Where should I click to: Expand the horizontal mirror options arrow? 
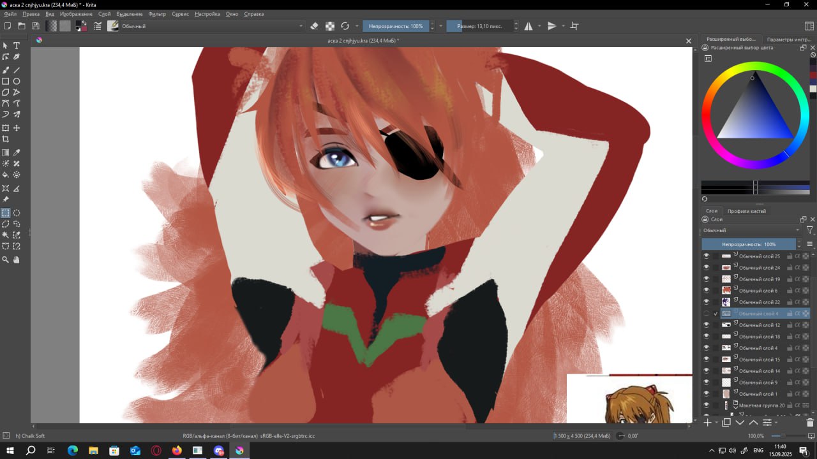539,26
